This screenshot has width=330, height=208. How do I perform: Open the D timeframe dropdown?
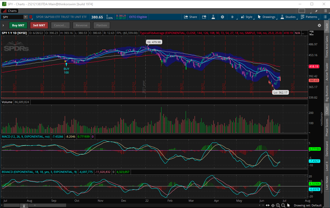pos(233,17)
